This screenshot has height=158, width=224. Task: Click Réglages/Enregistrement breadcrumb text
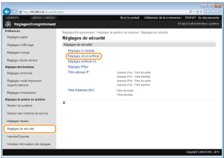[x=78, y=33]
